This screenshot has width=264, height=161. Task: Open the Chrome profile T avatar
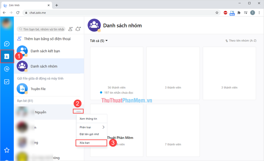(253, 12)
